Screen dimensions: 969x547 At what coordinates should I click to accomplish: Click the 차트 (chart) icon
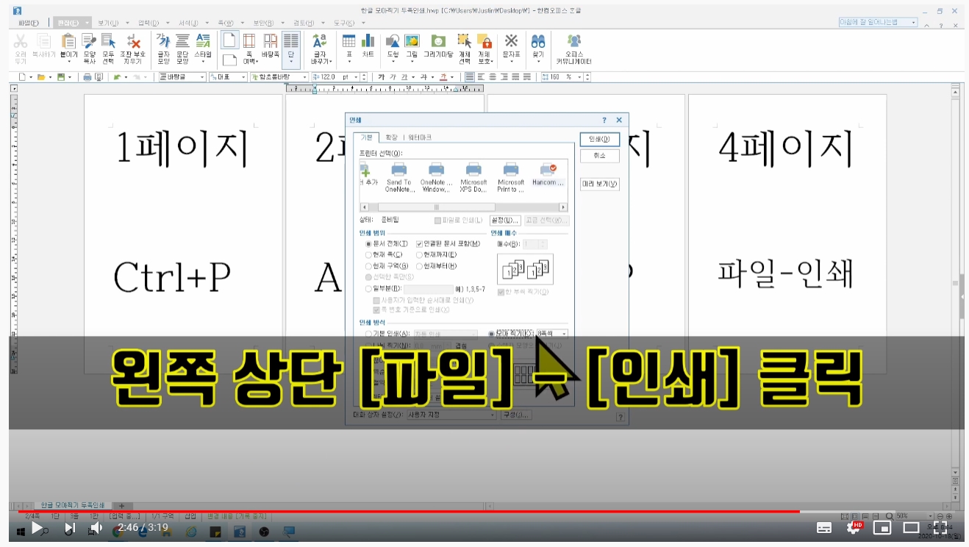coord(368,42)
